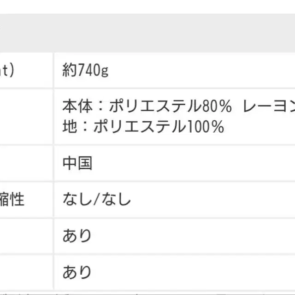Click the white strip above the gray header
The image size is (295, 295).
(x=147, y=6)
